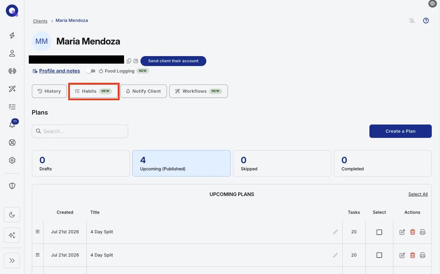
Task: Open the Profile and notes link
Action: point(60,71)
